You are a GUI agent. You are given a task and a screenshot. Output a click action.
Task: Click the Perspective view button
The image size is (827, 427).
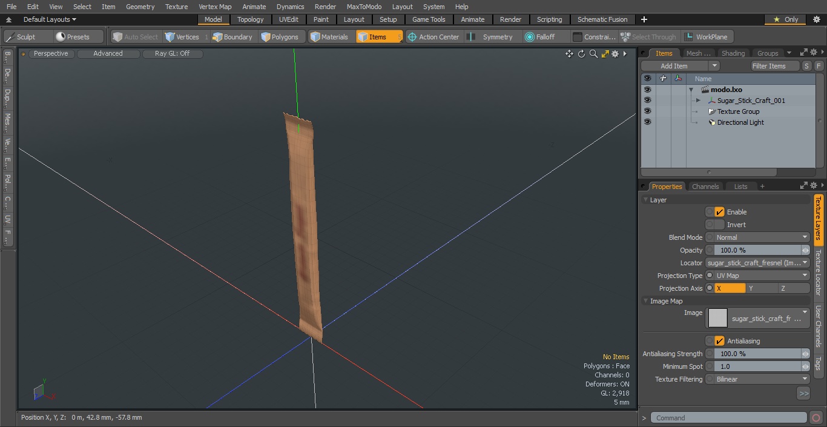(51, 53)
